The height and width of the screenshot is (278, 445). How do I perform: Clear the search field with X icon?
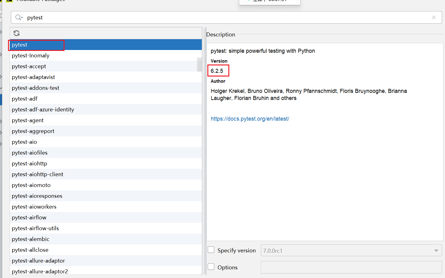coord(434,18)
